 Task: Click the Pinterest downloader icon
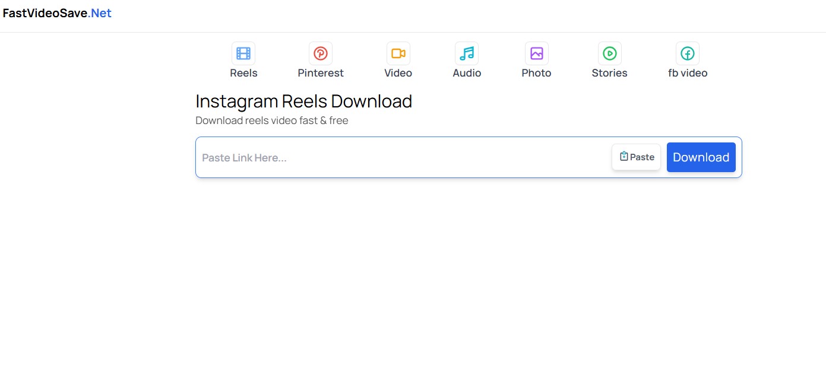(x=320, y=53)
